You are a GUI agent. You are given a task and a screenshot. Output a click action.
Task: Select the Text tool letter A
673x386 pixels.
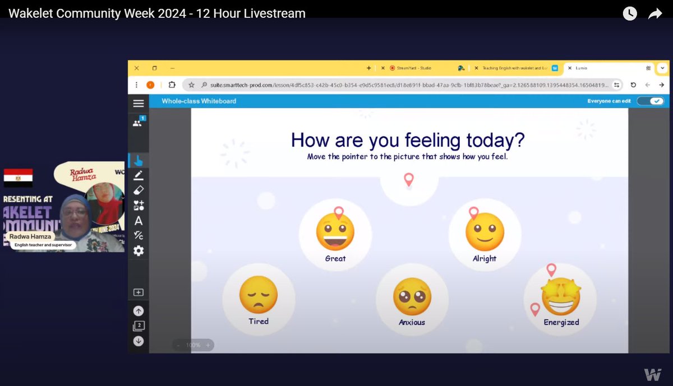[139, 221]
